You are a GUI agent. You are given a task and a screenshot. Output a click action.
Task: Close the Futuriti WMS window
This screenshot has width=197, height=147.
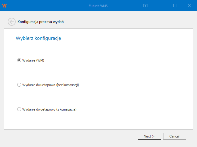pyautogui.click(x=189, y=6)
